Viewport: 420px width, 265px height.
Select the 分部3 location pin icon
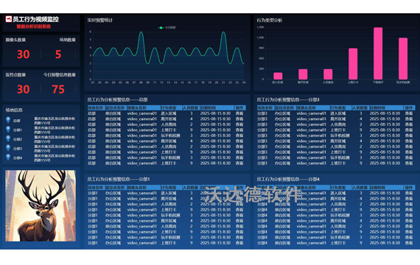8,148
